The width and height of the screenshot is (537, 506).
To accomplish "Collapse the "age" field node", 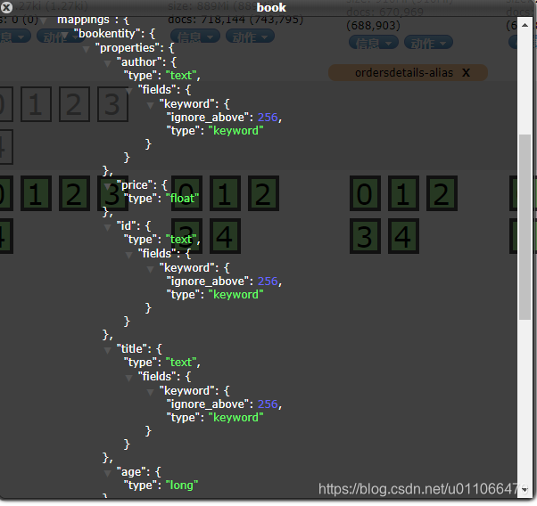I will tap(107, 474).
